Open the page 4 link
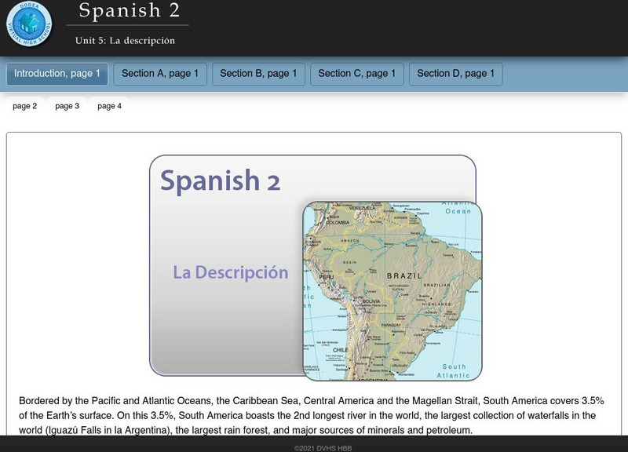The width and height of the screenshot is (628, 452). (110, 106)
